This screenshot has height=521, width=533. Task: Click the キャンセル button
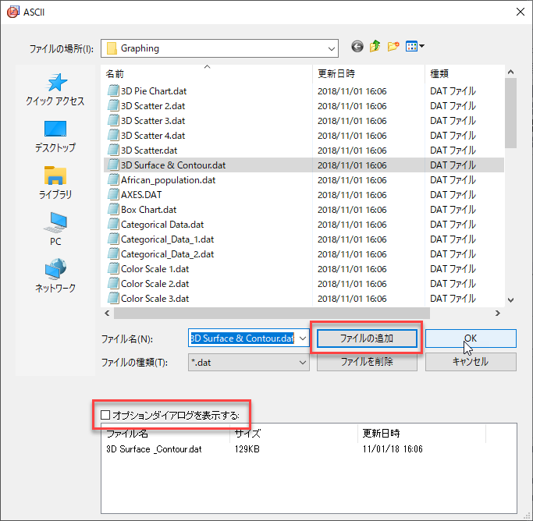(471, 362)
